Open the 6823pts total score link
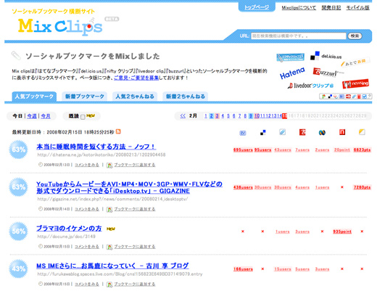377x291 pixels. [x=362, y=150]
